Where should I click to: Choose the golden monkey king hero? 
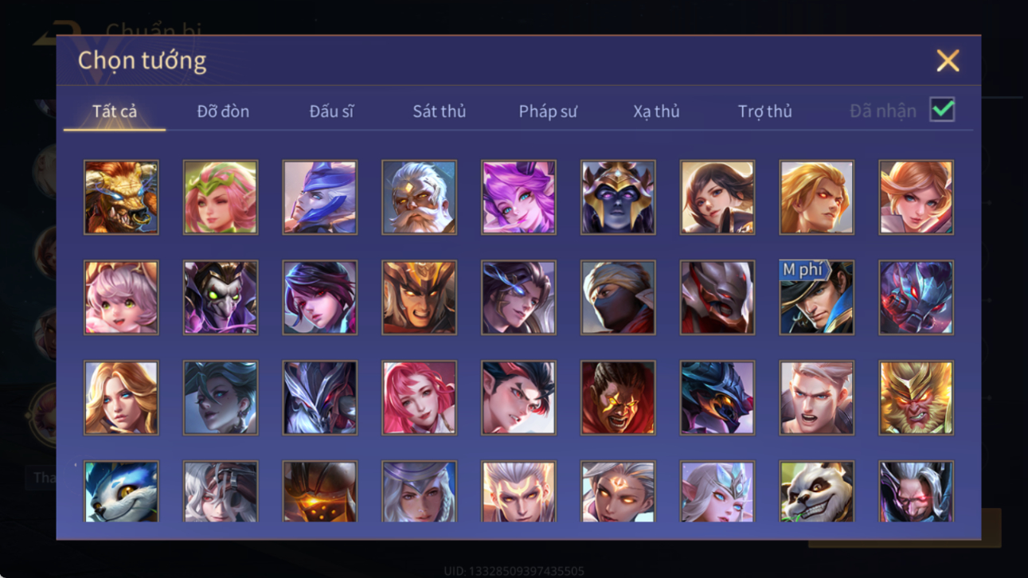pos(916,397)
